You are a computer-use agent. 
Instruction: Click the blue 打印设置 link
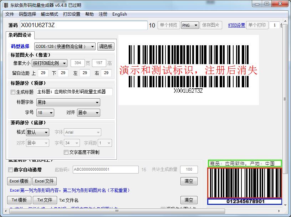[x=236, y=25]
